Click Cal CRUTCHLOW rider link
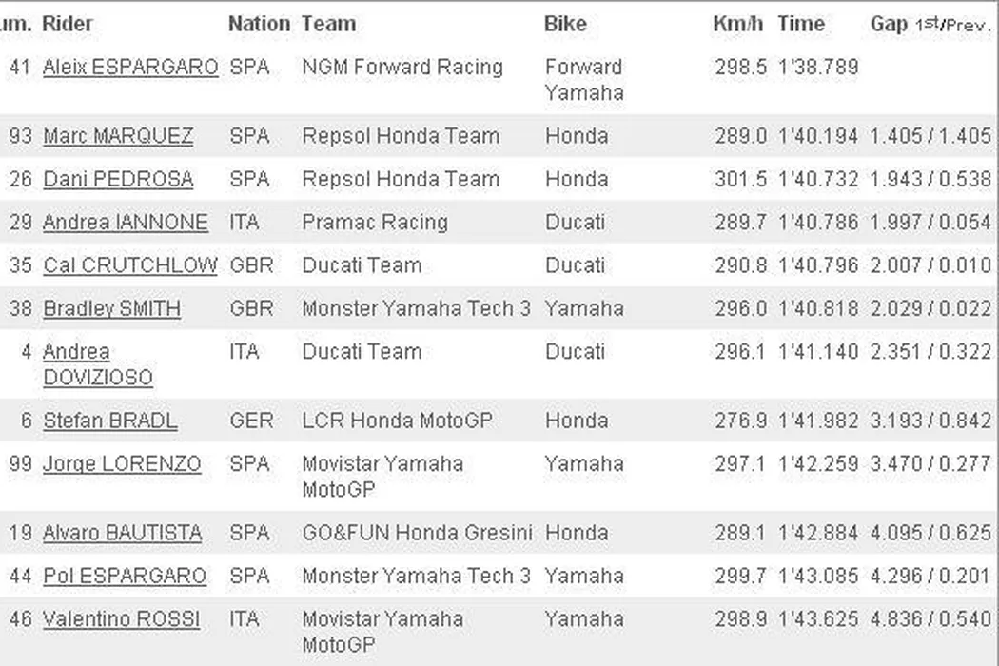The width and height of the screenshot is (999, 666). 130,265
